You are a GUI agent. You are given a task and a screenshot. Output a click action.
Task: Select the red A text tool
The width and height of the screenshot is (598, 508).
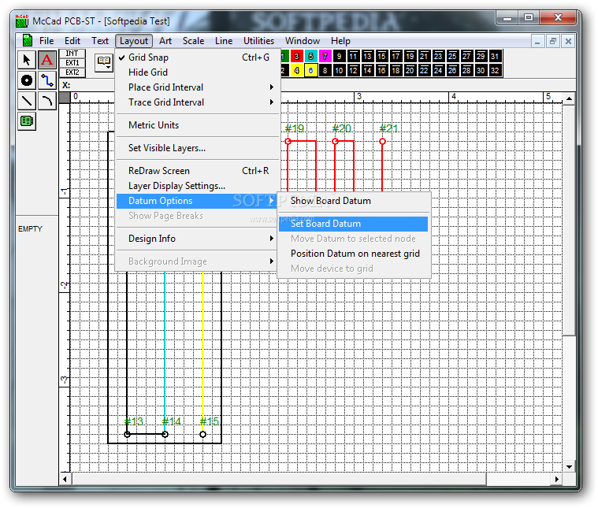[x=47, y=60]
